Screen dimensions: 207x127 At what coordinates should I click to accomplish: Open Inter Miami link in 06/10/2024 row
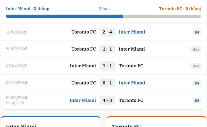(x=132, y=83)
